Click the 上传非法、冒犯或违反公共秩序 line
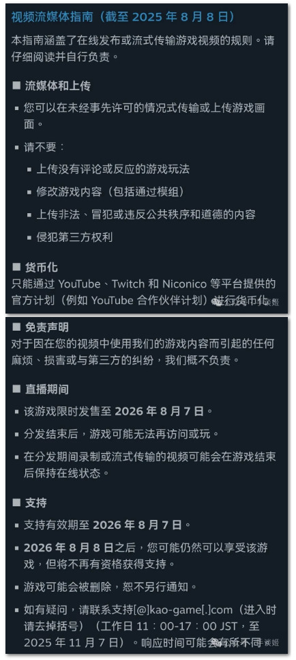296x660 pixels. point(146,215)
